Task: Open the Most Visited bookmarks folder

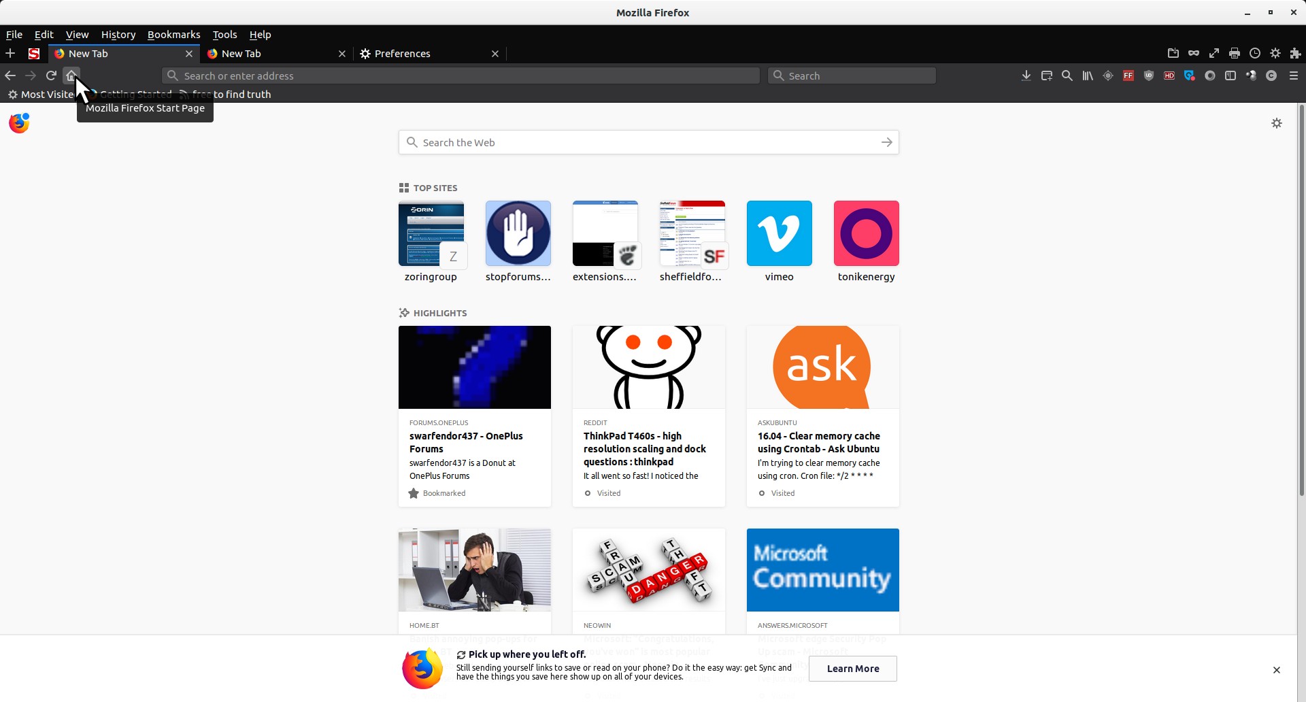Action: click(41, 95)
